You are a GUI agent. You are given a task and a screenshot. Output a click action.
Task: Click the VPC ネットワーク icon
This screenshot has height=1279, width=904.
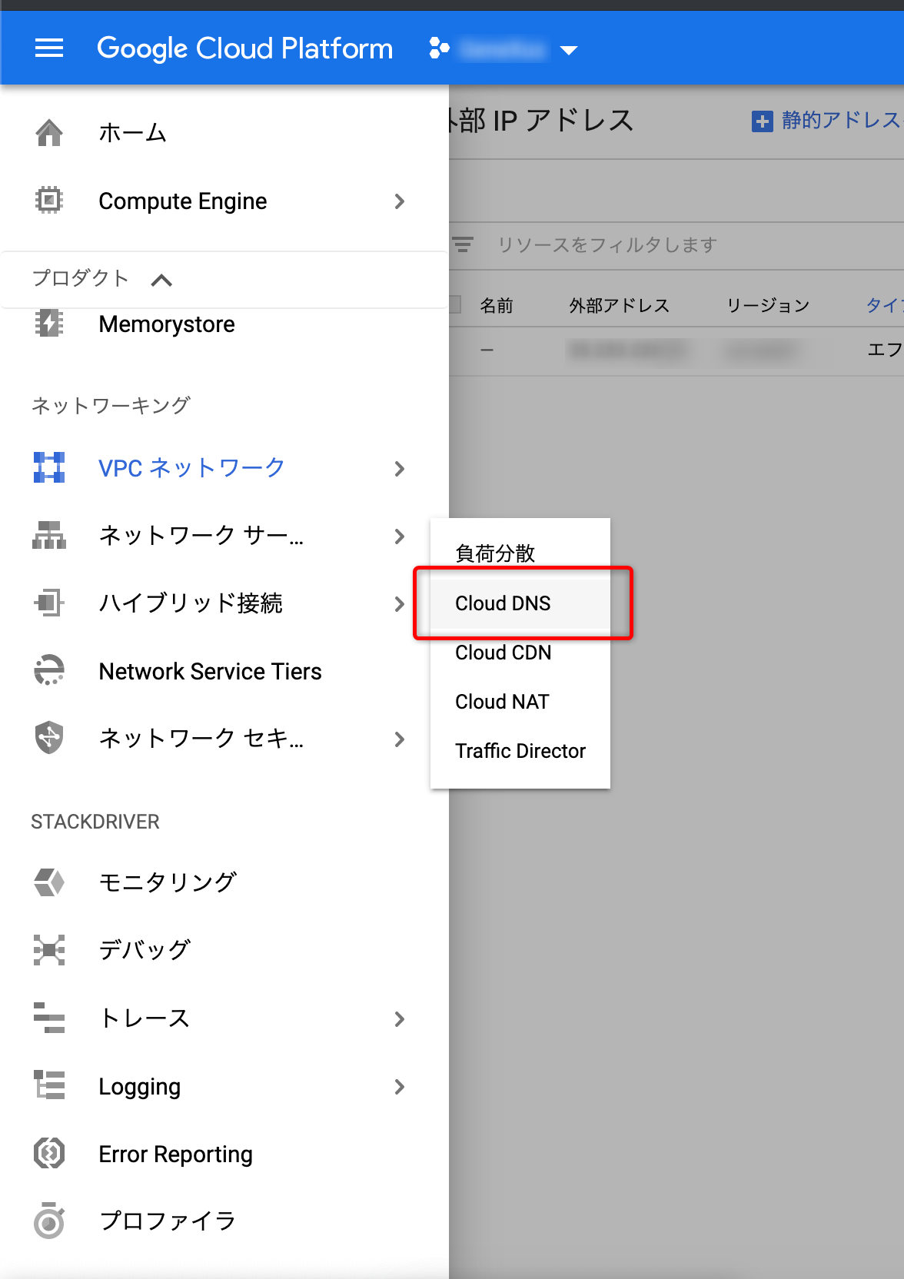coord(49,467)
